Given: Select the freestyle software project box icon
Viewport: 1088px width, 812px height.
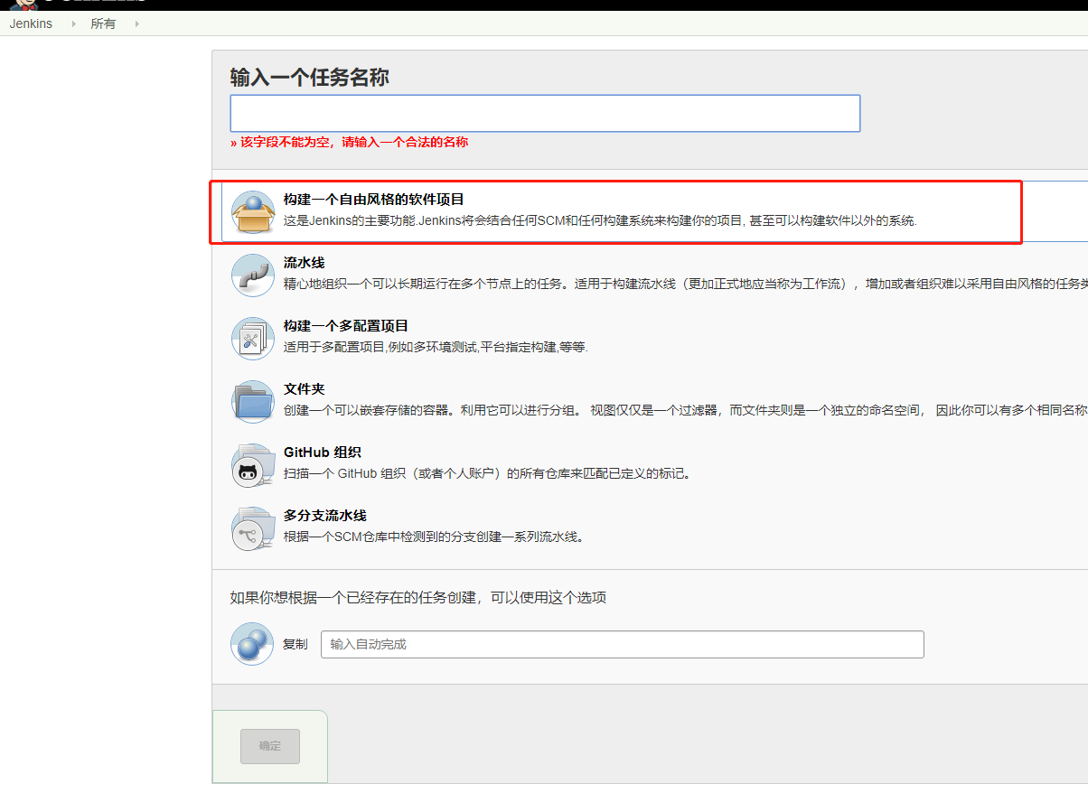Looking at the screenshot, I should 252,212.
